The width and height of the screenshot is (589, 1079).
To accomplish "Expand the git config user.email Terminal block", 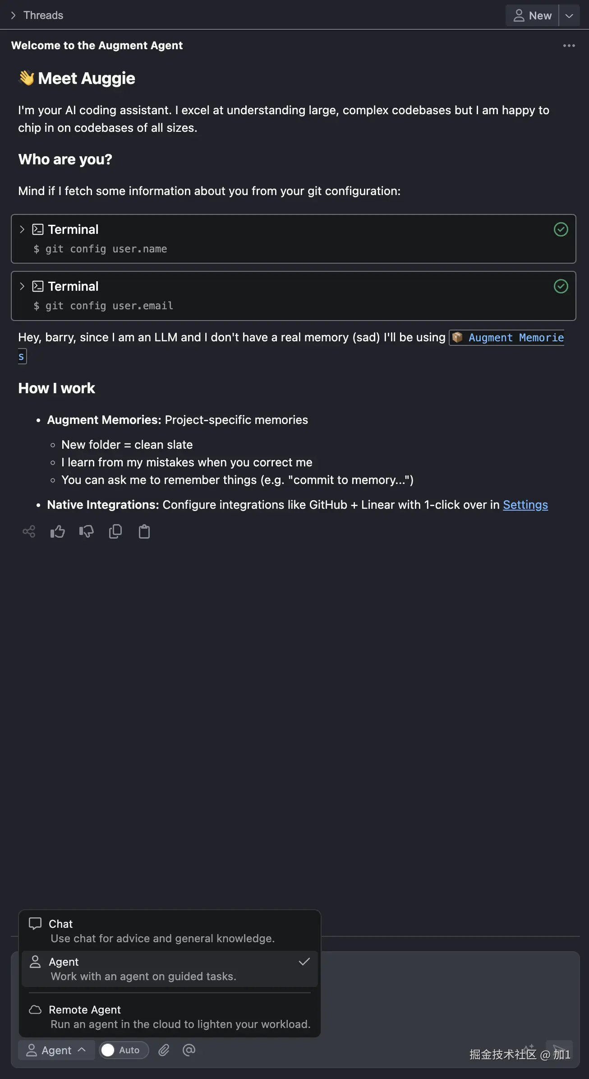I will pyautogui.click(x=22, y=286).
